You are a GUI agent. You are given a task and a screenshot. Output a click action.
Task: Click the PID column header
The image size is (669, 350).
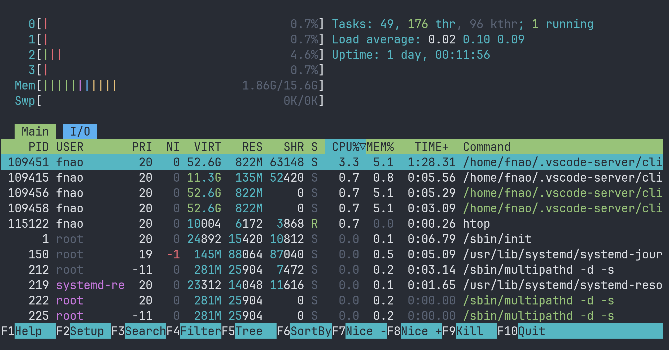[x=38, y=147]
